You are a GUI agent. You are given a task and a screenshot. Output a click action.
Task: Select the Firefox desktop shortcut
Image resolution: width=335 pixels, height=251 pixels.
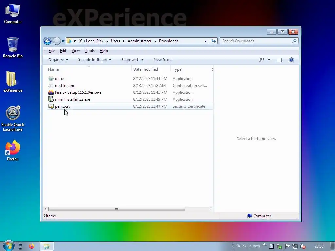[x=13, y=150]
